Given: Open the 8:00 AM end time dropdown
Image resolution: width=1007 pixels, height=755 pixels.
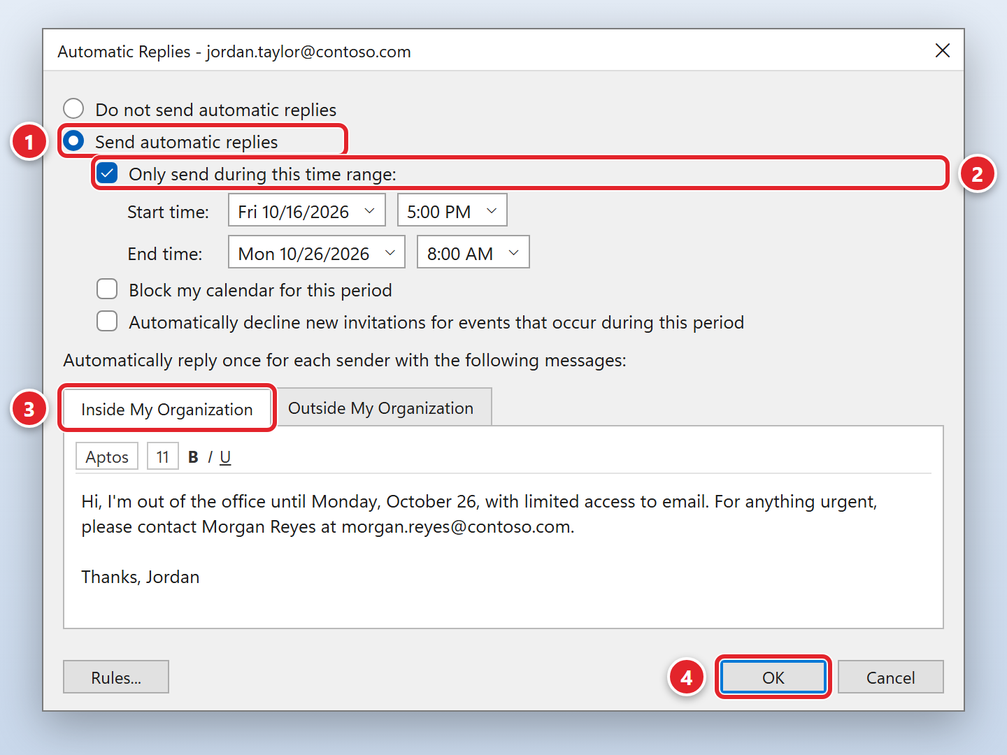Looking at the screenshot, I should (473, 252).
